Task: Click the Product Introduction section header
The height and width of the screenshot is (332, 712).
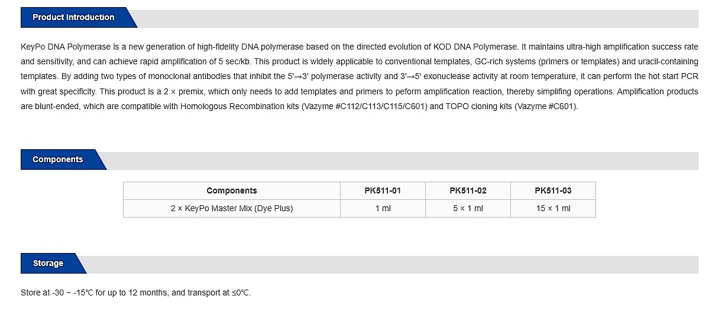Action: click(x=73, y=18)
